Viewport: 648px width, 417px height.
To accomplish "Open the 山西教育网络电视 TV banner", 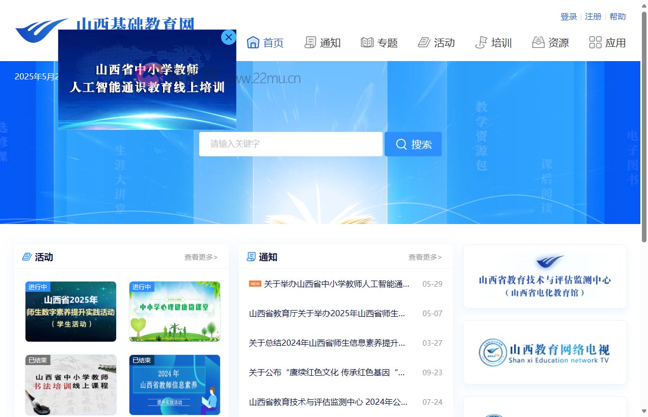I will (x=545, y=352).
